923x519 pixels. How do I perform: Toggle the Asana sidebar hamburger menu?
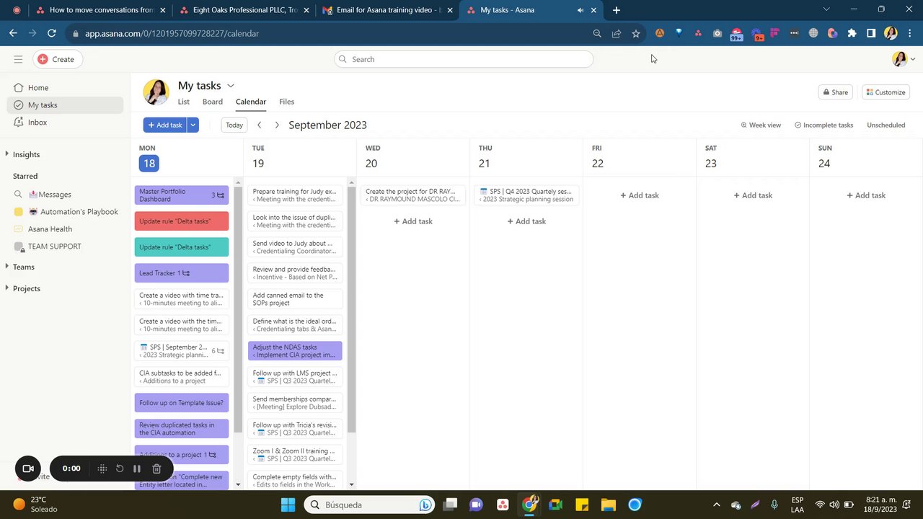tap(18, 59)
